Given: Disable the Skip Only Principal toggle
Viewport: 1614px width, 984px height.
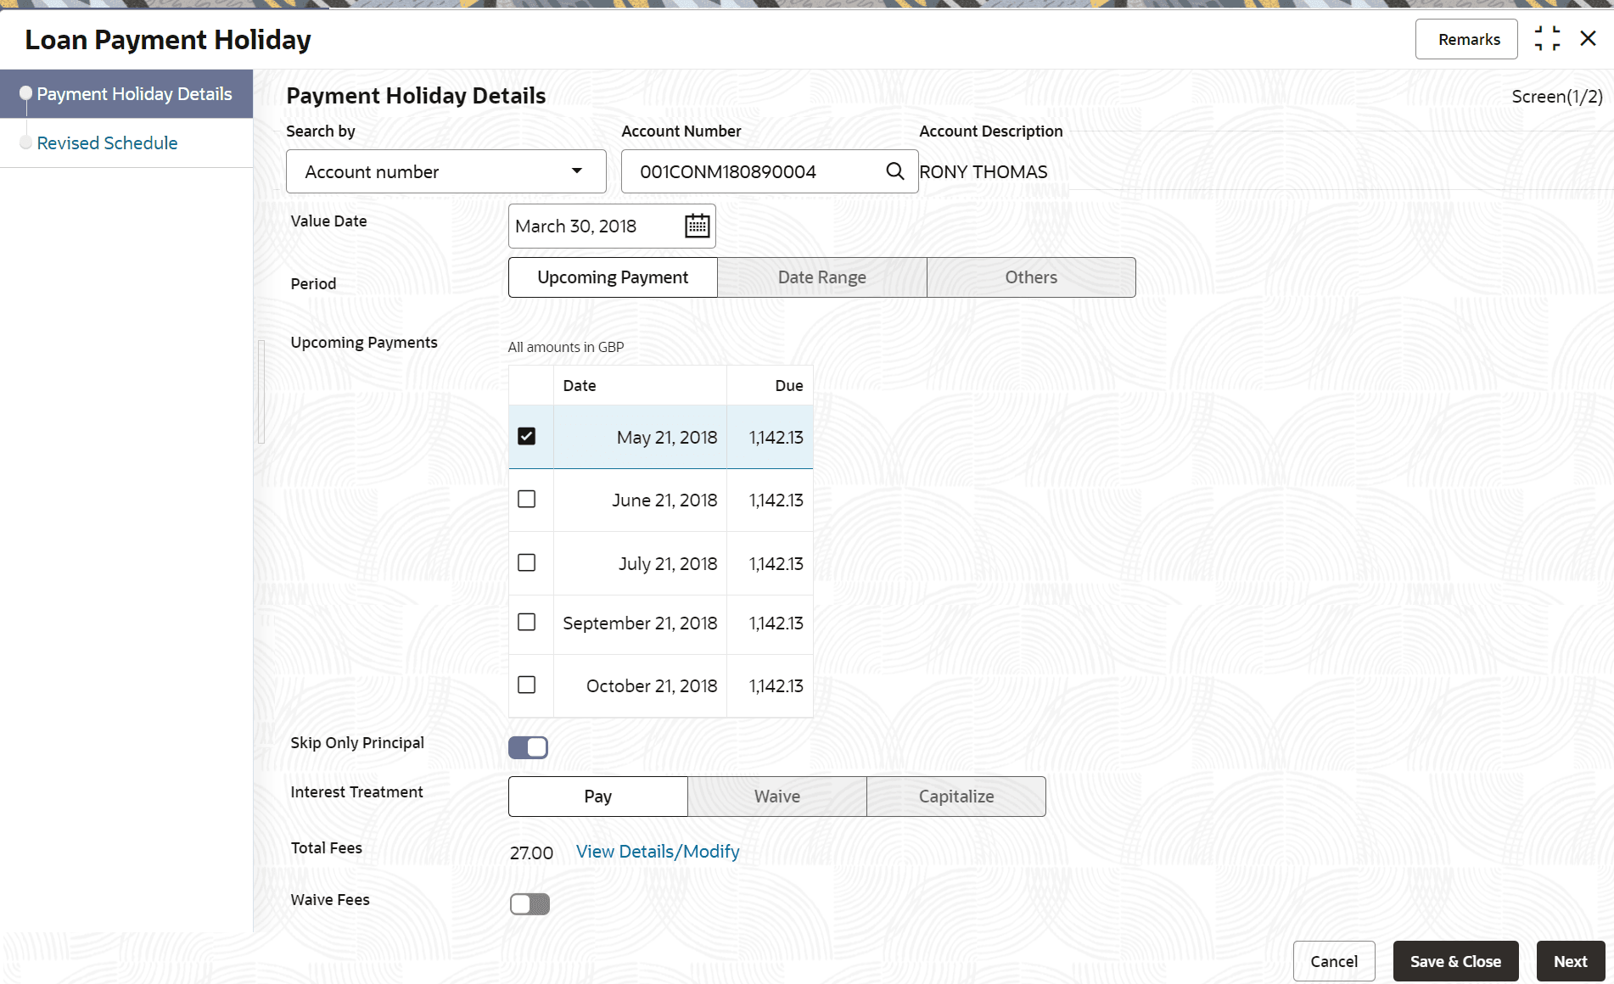Looking at the screenshot, I should [x=528, y=747].
